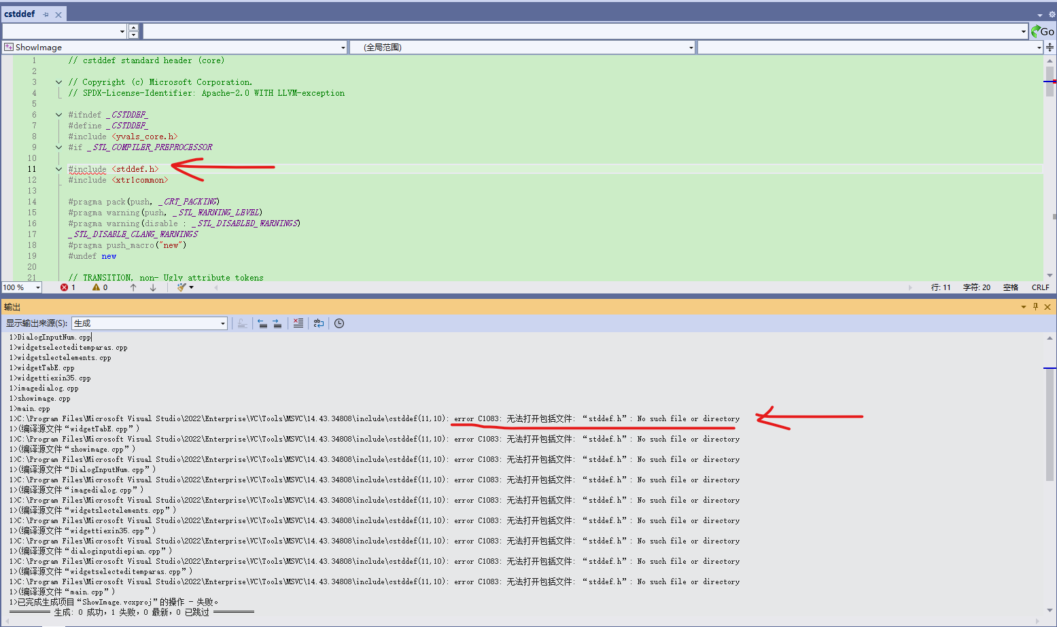Collapse the code block at line 6
Viewport: 1057px width, 627px height.
tap(59, 115)
